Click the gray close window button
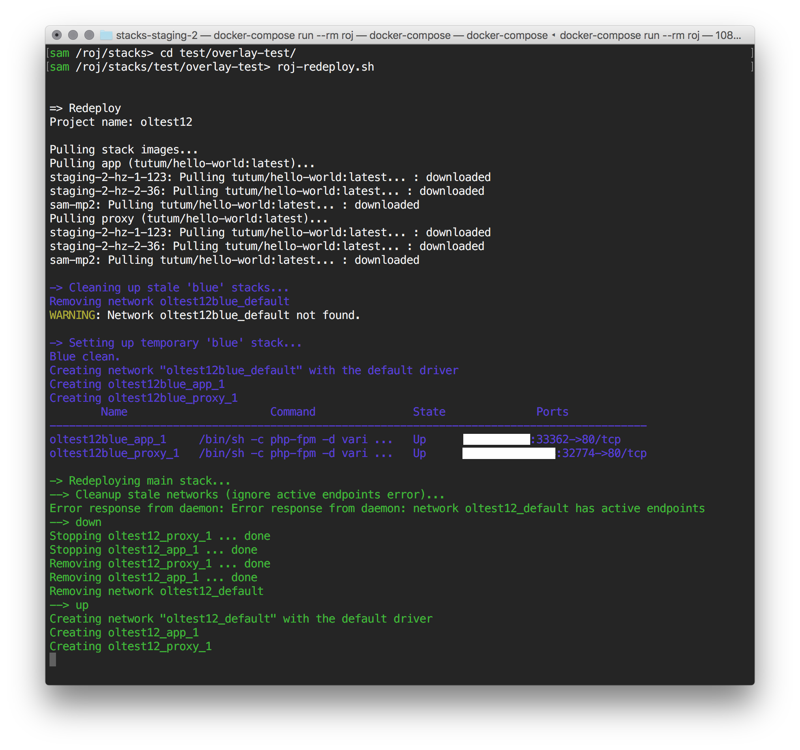The width and height of the screenshot is (800, 750). [57, 35]
